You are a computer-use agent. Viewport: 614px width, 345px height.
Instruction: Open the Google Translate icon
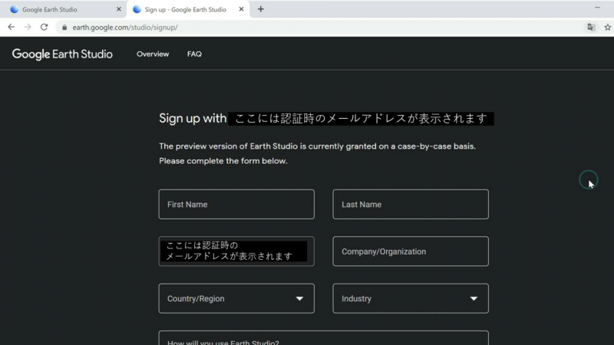tap(591, 27)
